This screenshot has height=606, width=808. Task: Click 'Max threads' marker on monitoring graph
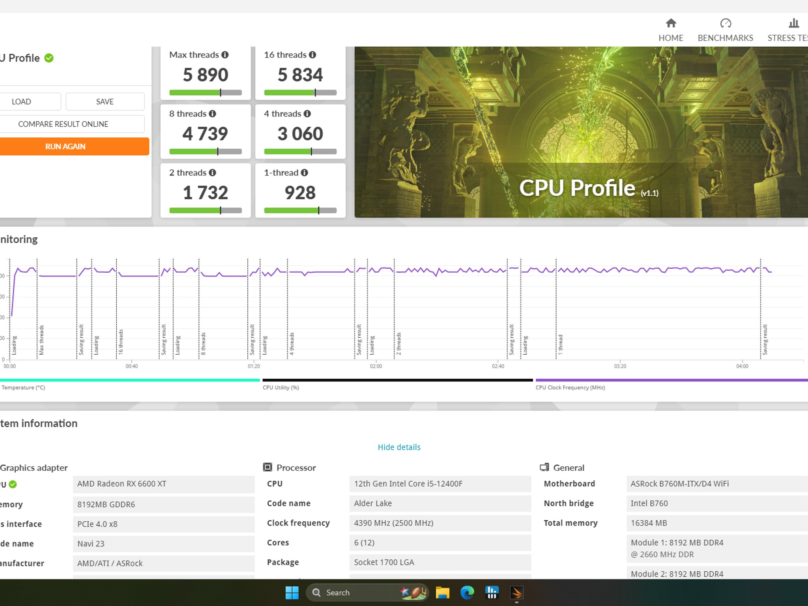pos(41,340)
